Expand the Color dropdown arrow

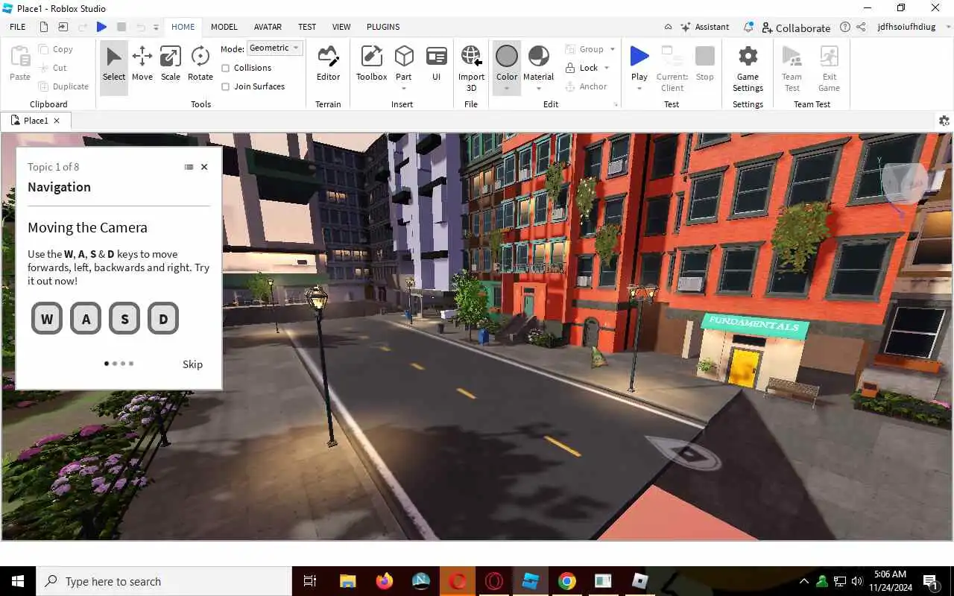[x=507, y=89]
